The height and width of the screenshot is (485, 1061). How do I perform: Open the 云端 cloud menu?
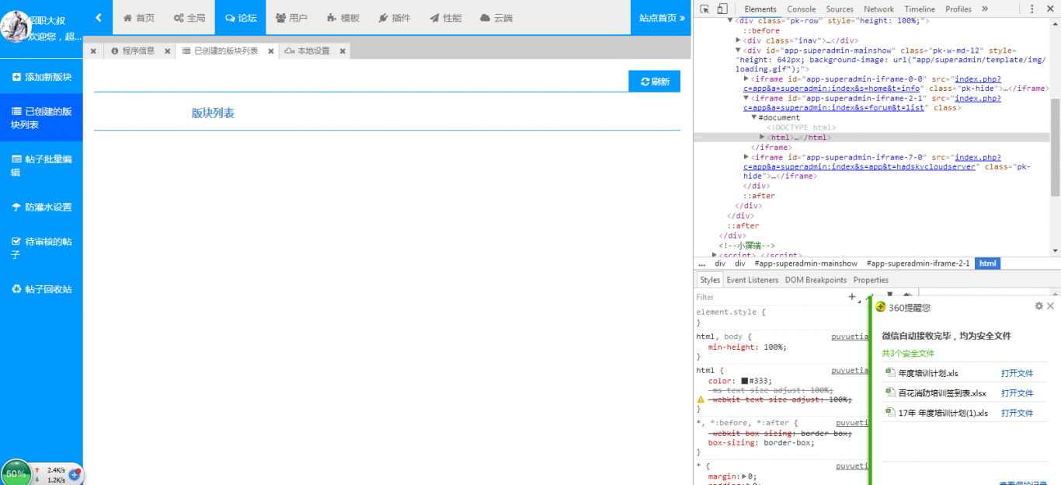(496, 17)
